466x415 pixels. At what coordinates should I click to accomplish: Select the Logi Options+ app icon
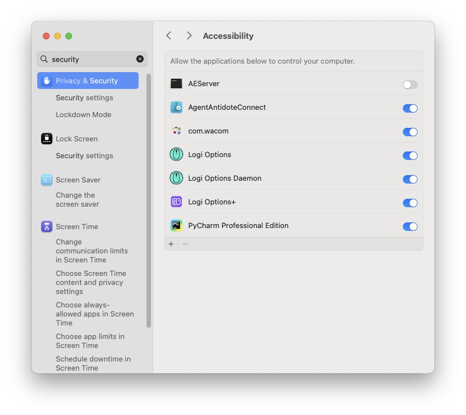tap(176, 202)
